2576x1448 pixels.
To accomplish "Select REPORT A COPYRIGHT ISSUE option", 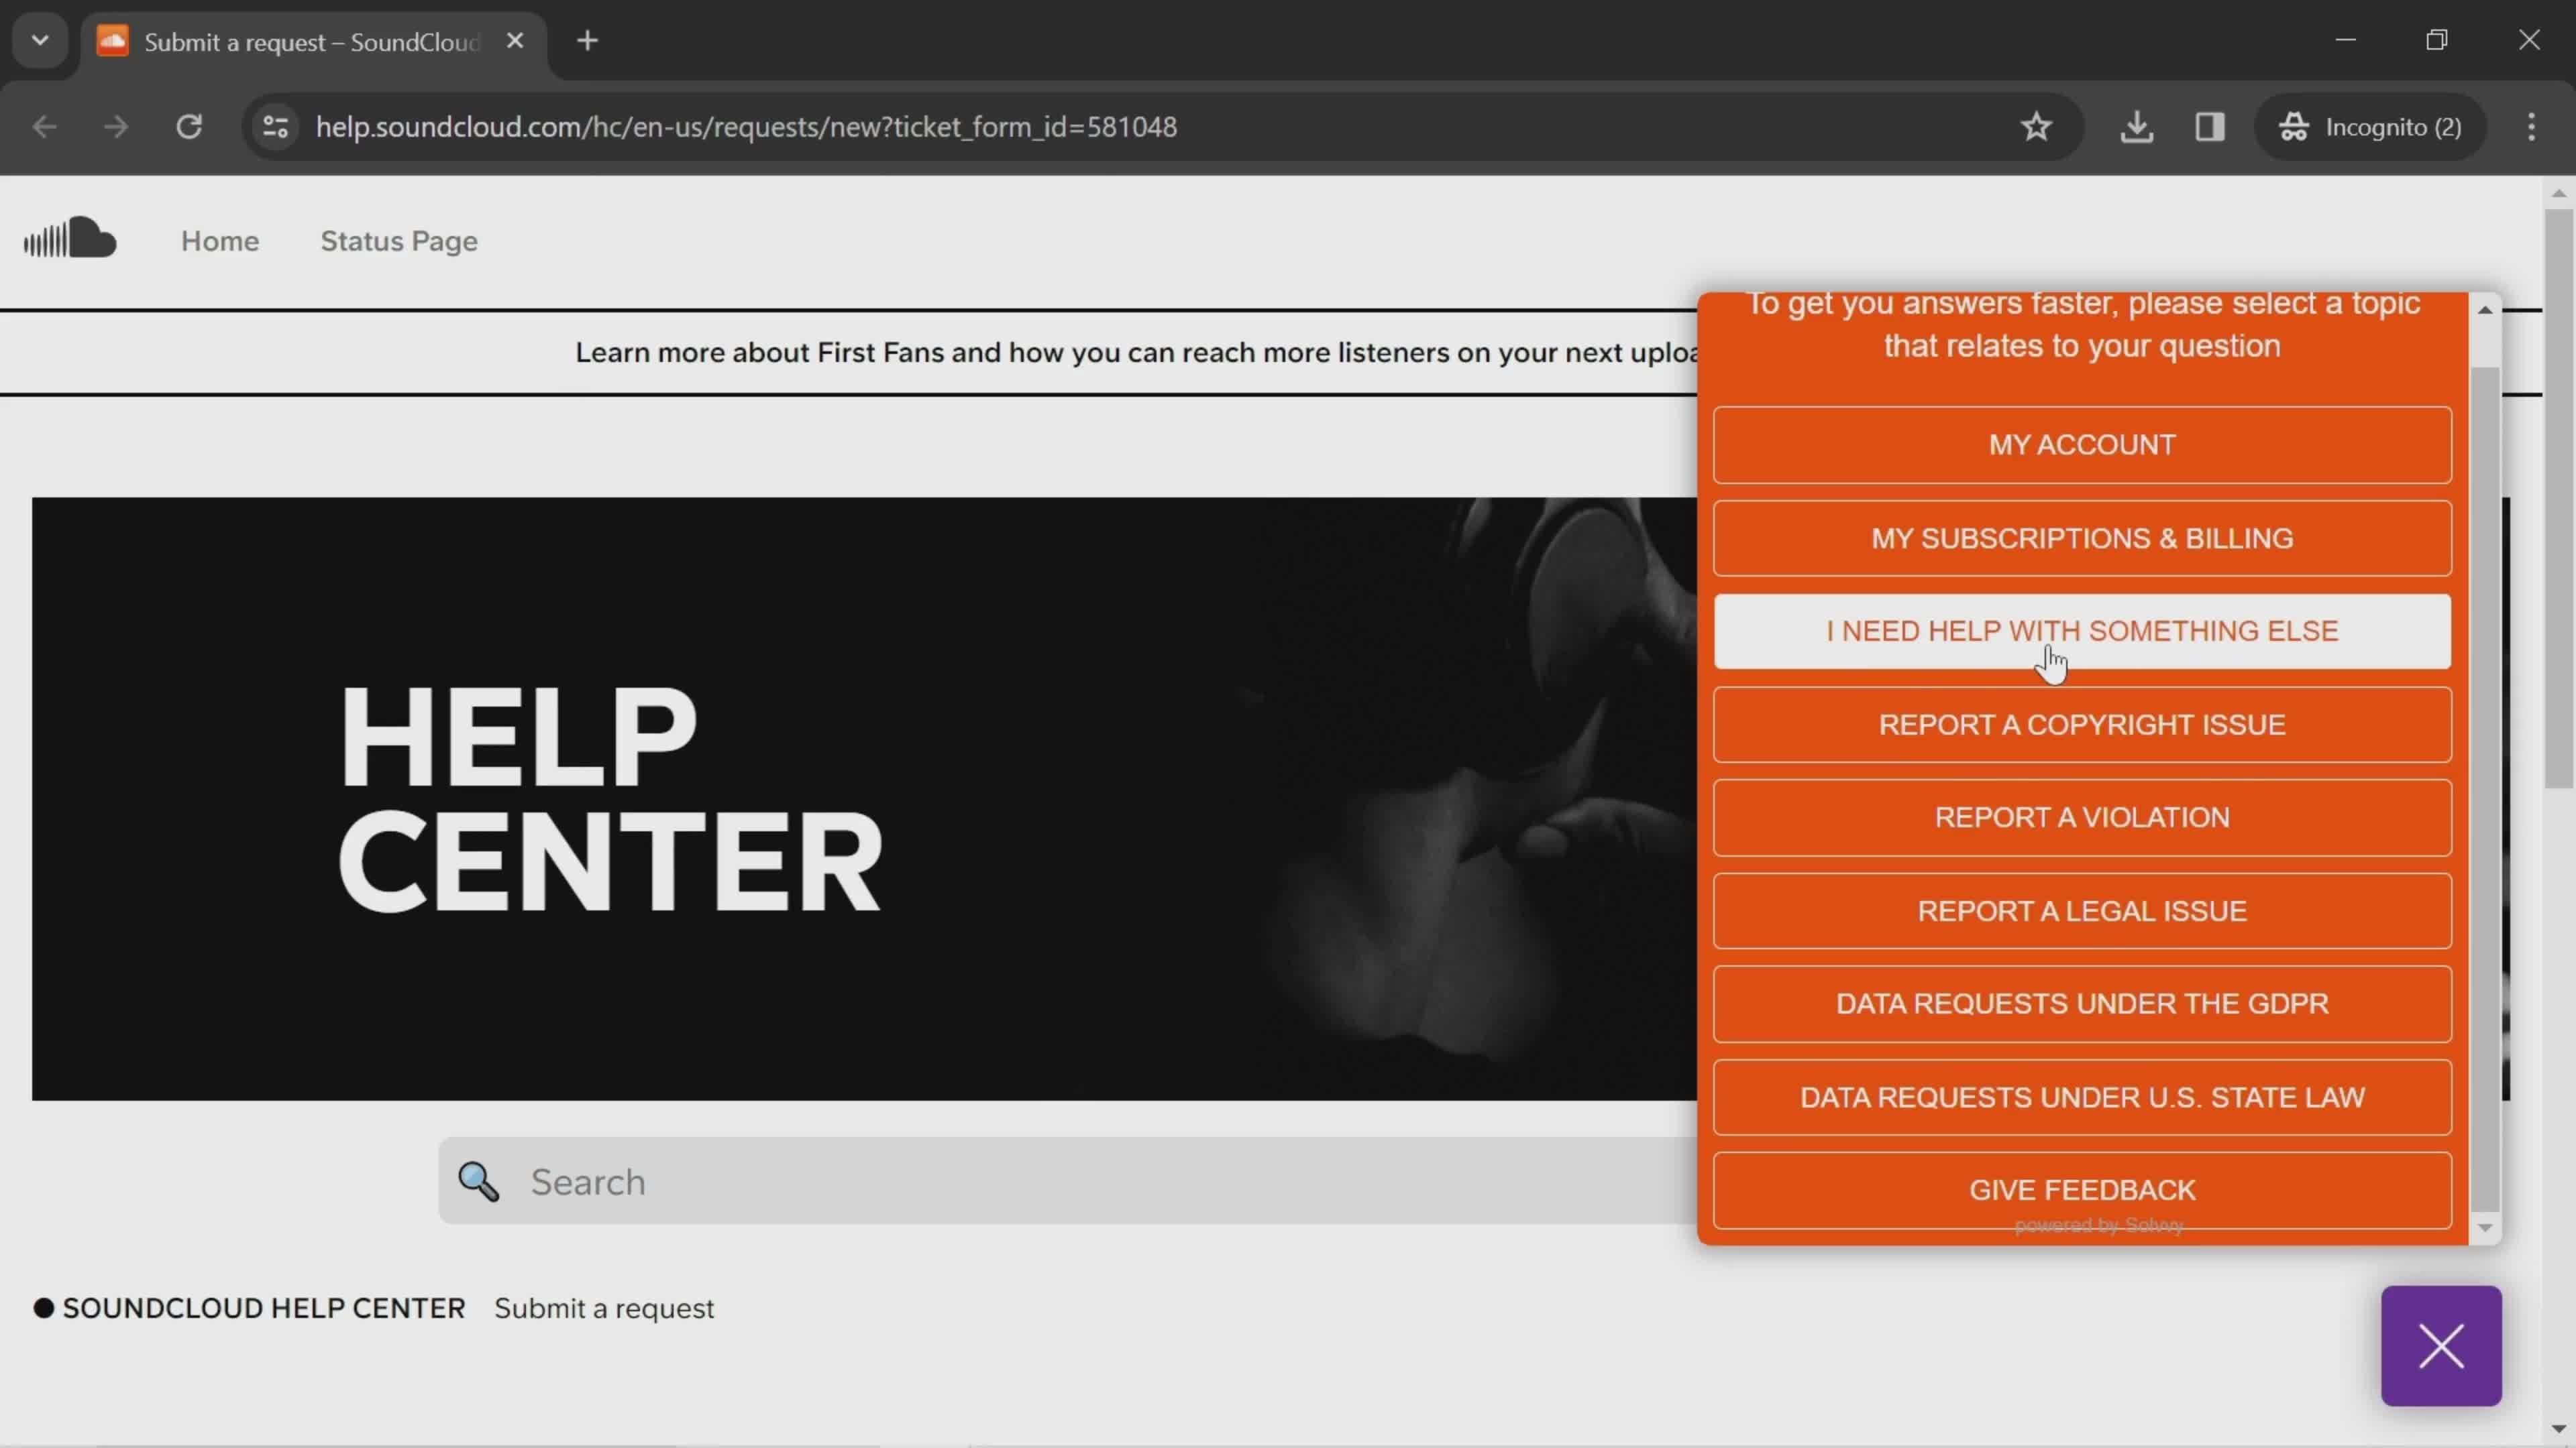I will tap(2082, 725).
